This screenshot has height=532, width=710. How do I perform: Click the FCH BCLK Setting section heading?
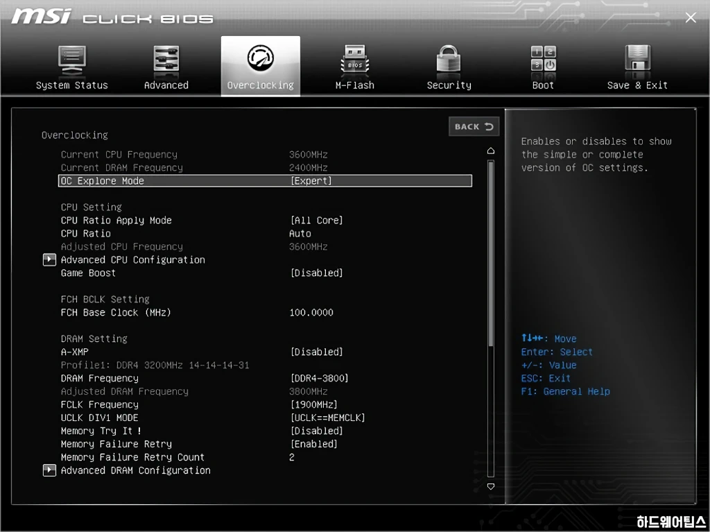pyautogui.click(x=105, y=299)
